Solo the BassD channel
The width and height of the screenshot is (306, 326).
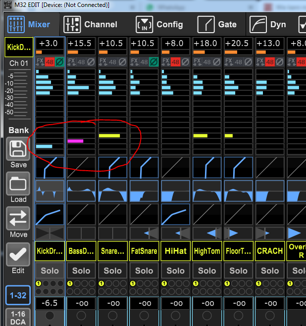tap(81, 271)
